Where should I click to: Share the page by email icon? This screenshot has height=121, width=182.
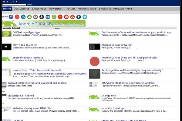tap(29, 17)
